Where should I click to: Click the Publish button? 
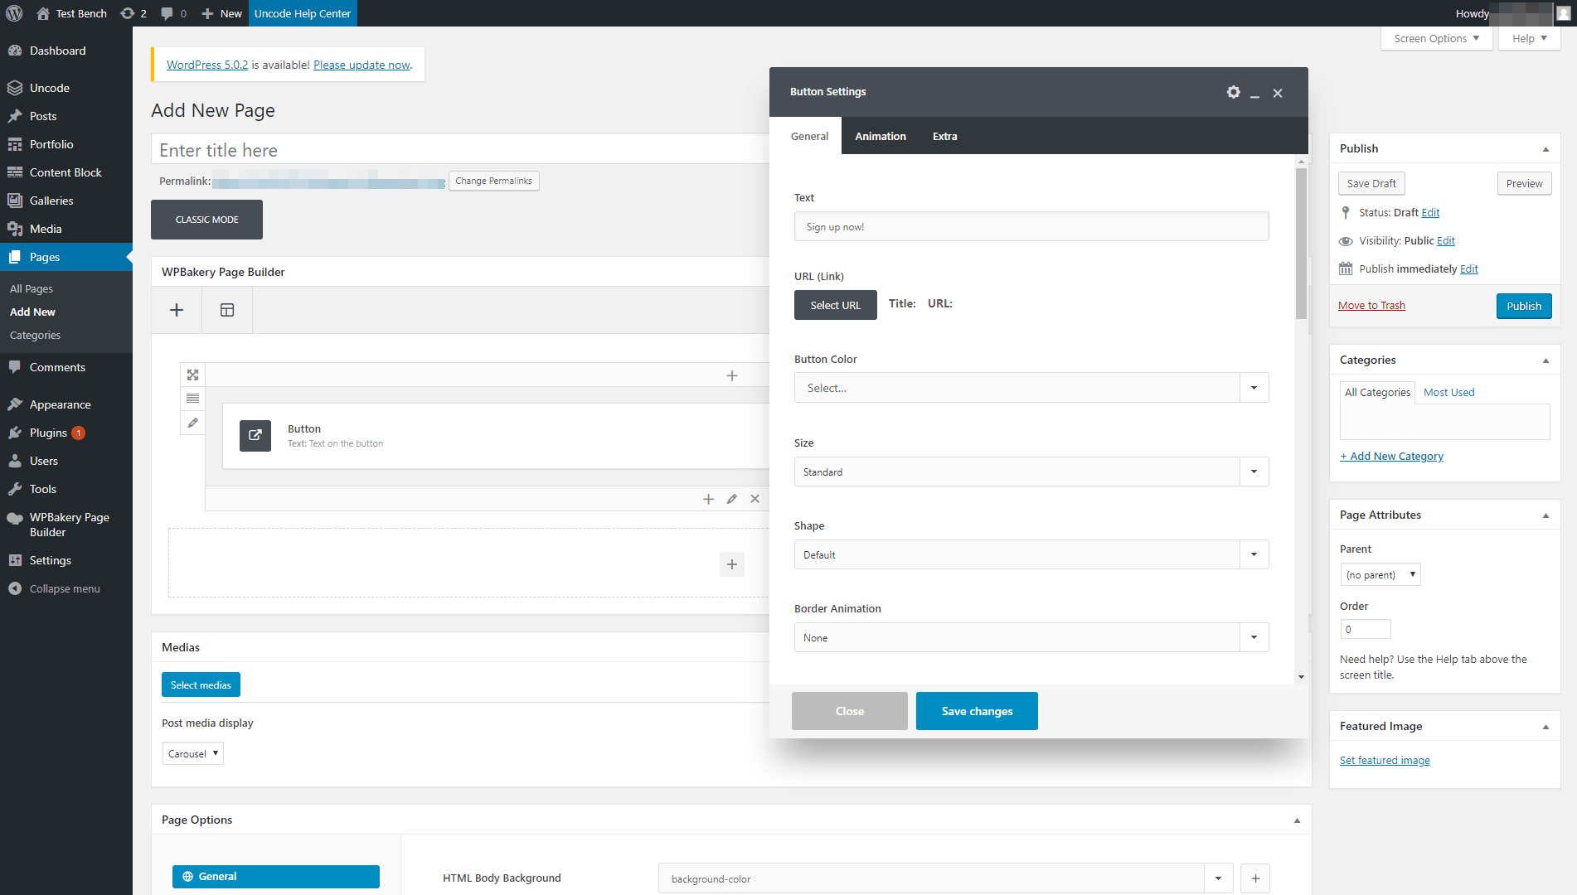pyautogui.click(x=1524, y=306)
